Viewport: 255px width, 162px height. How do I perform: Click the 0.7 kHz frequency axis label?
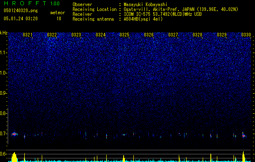tap(3, 134)
